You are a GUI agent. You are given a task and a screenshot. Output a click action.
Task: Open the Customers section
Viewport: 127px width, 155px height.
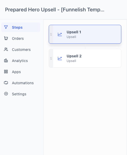coord(21,50)
